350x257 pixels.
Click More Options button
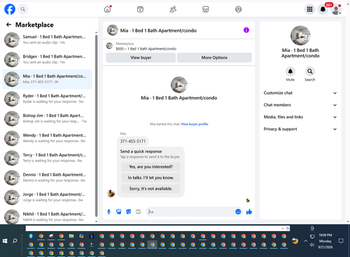coord(214,57)
